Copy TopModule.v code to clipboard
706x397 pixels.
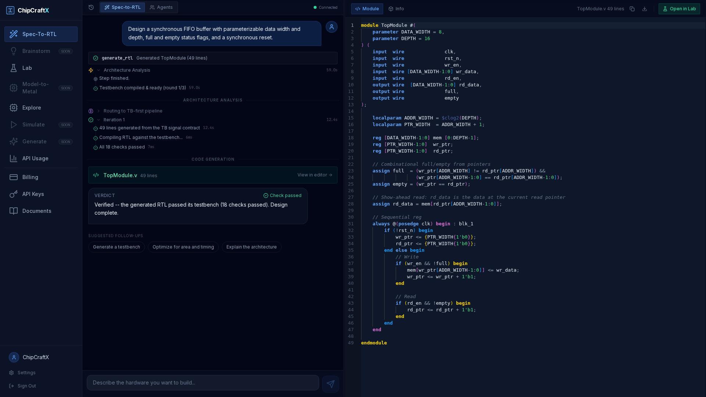pyautogui.click(x=632, y=9)
